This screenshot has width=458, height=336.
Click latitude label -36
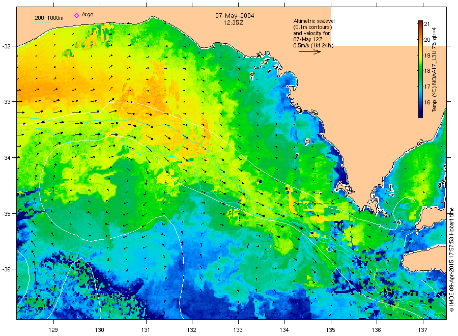coord(6,269)
